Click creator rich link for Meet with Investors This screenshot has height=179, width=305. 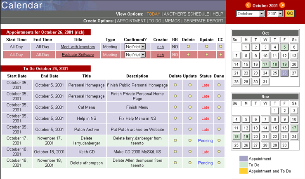coord(161,47)
